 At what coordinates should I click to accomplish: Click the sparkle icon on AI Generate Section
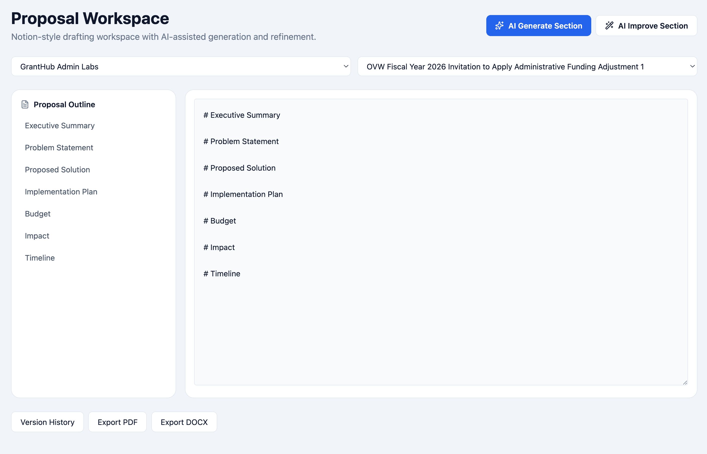click(500, 25)
